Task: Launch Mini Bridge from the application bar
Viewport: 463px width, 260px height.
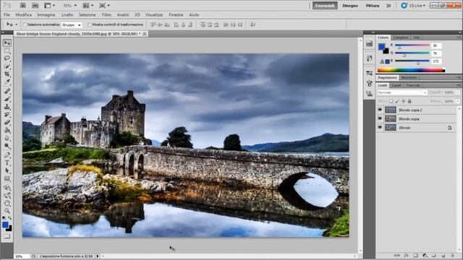Action: [x=35, y=5]
